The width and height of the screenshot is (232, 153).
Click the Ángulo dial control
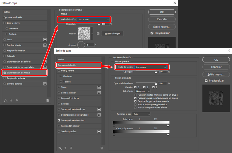[x=82, y=45]
